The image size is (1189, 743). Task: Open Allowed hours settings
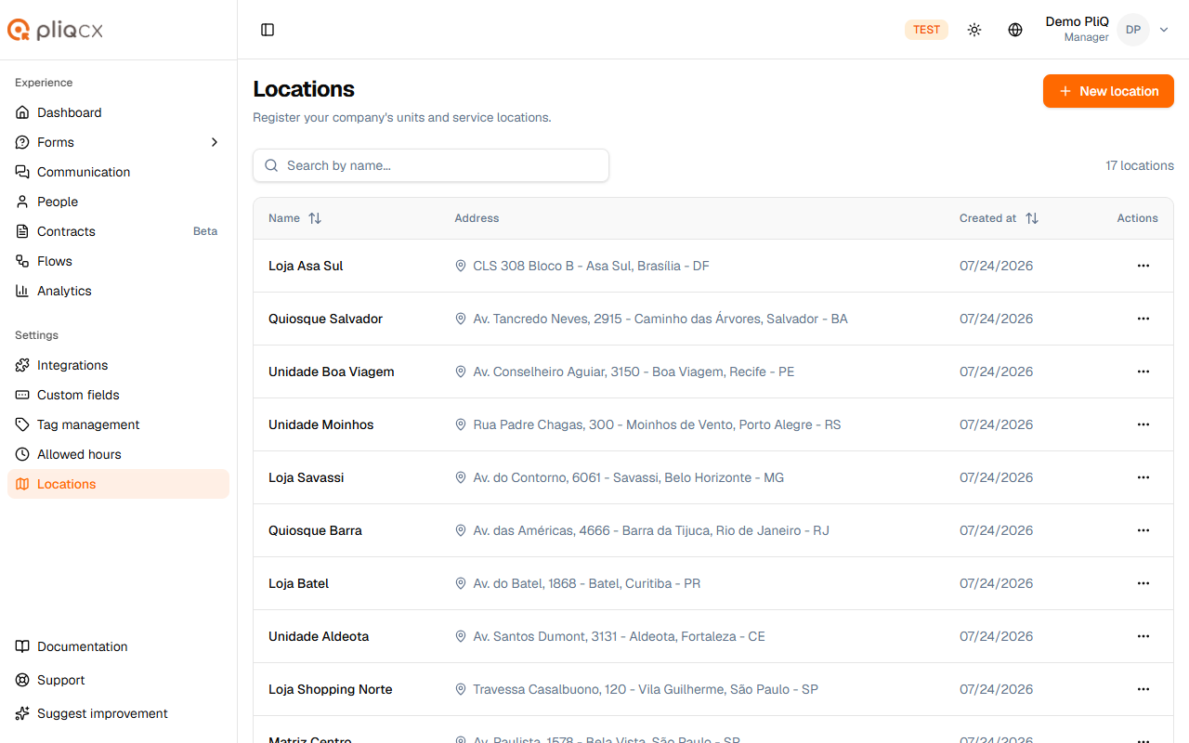tap(118, 454)
